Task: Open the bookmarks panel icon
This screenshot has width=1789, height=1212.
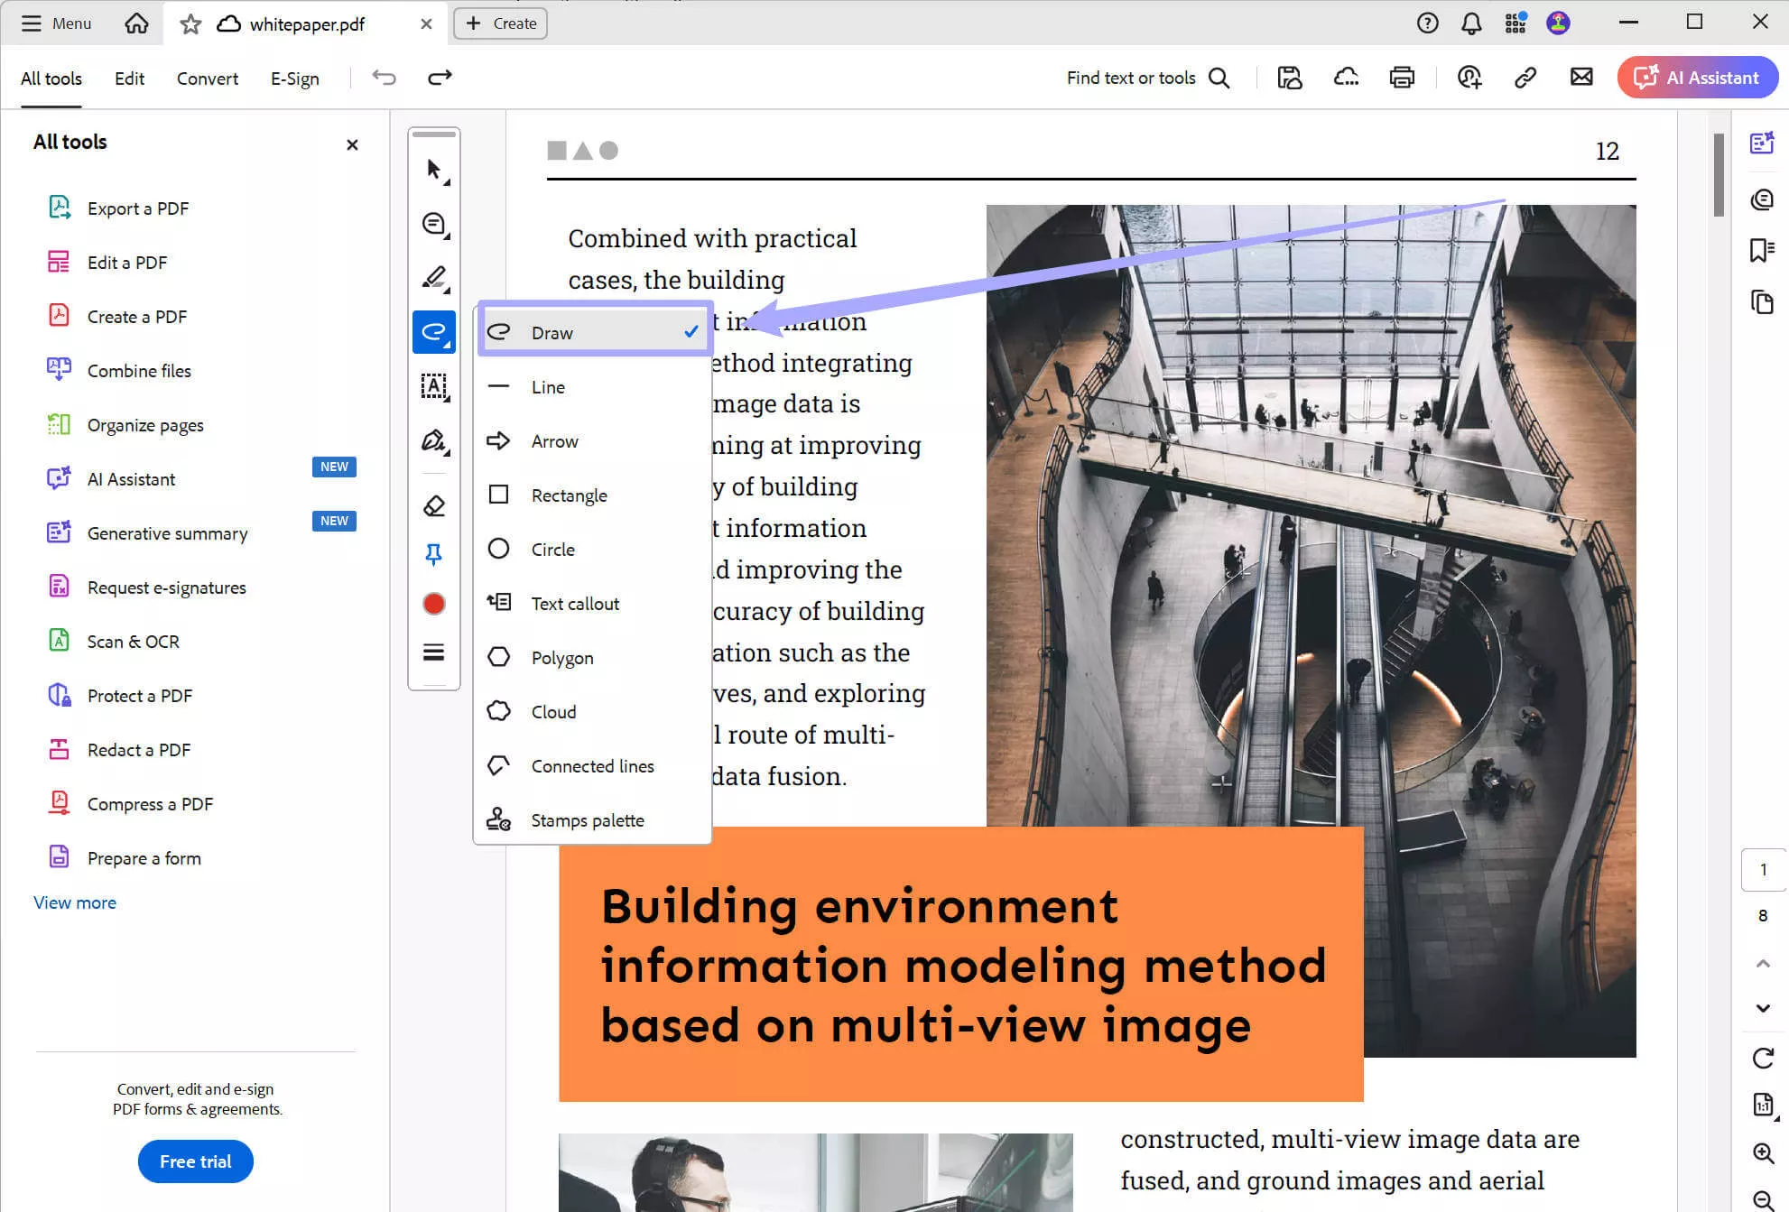Action: point(1761,250)
